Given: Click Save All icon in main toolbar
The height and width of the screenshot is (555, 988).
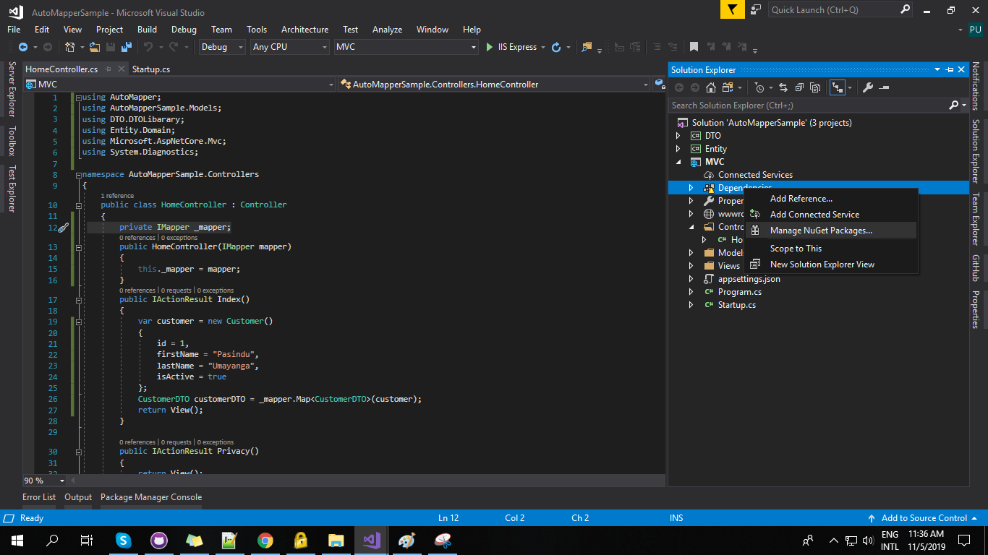Looking at the screenshot, I should click(x=127, y=47).
